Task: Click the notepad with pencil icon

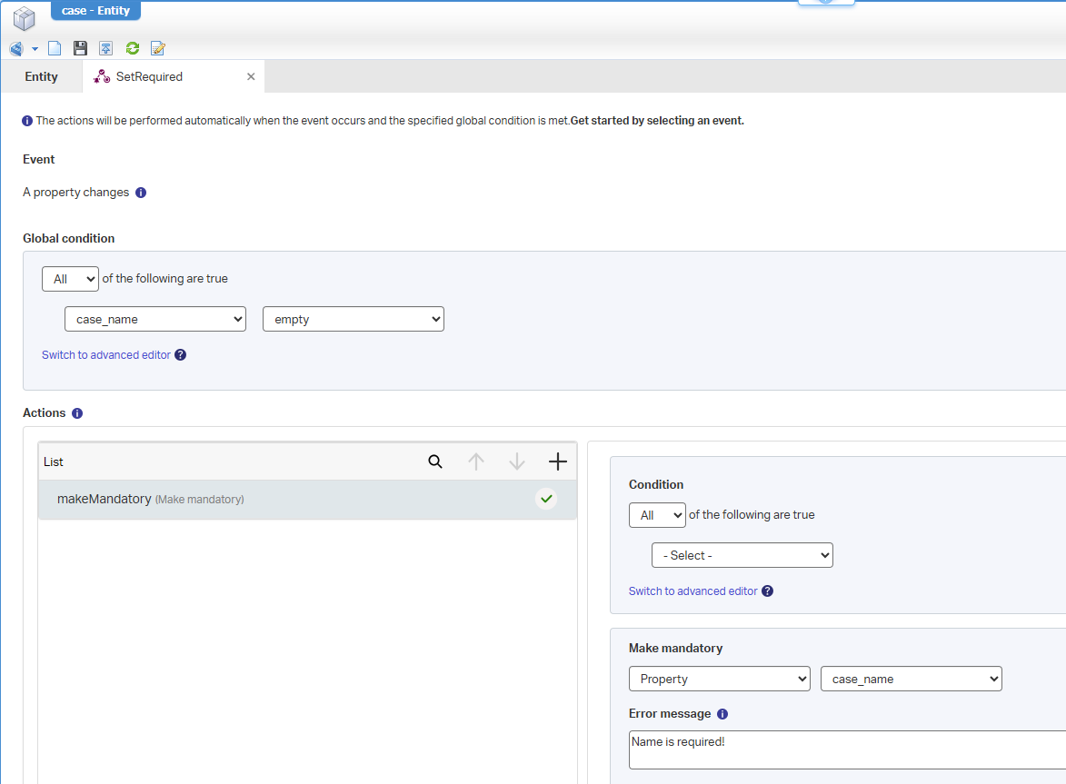Action: point(158,48)
